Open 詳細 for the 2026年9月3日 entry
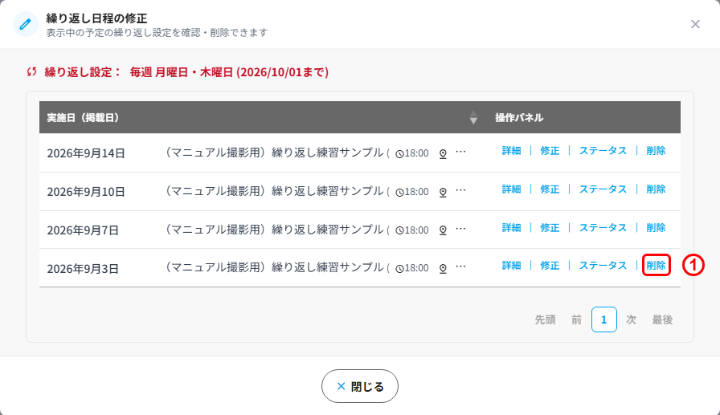Image resolution: width=720 pixels, height=415 pixels. pos(511,266)
